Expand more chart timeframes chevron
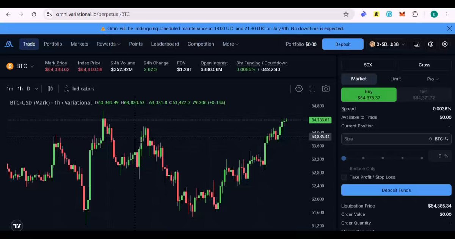 point(36,89)
